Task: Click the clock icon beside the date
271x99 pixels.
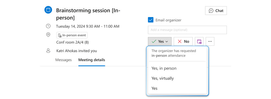Action: click(x=48, y=26)
